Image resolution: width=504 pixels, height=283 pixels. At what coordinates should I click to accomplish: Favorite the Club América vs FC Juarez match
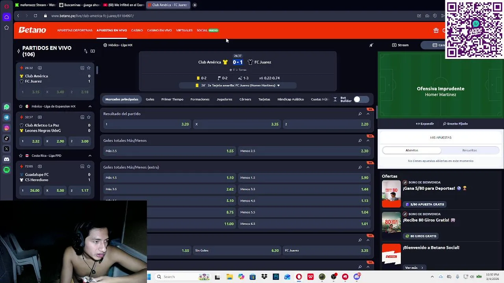[89, 68]
